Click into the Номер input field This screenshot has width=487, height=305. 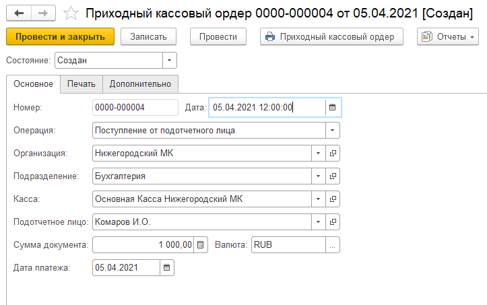coord(133,107)
